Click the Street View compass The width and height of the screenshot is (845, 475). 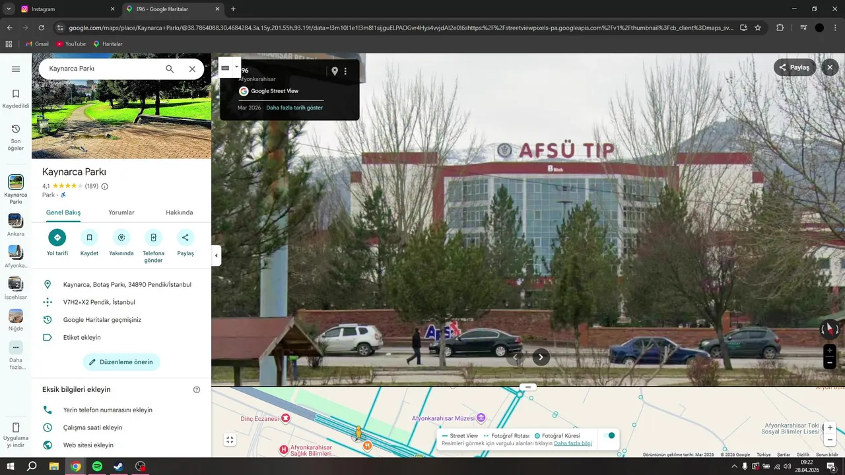830,329
